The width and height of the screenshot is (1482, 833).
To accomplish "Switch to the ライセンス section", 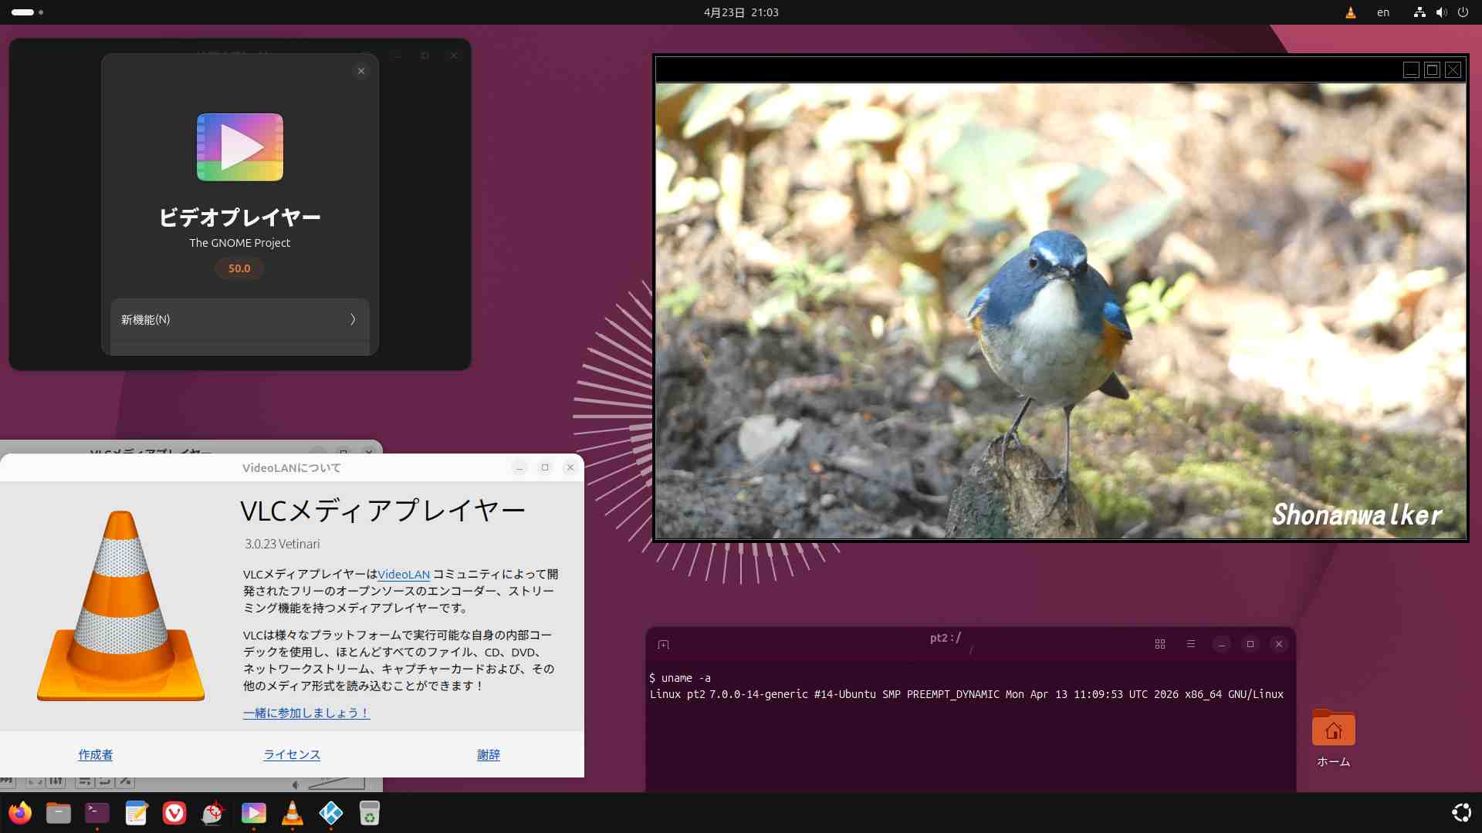I will click(292, 754).
